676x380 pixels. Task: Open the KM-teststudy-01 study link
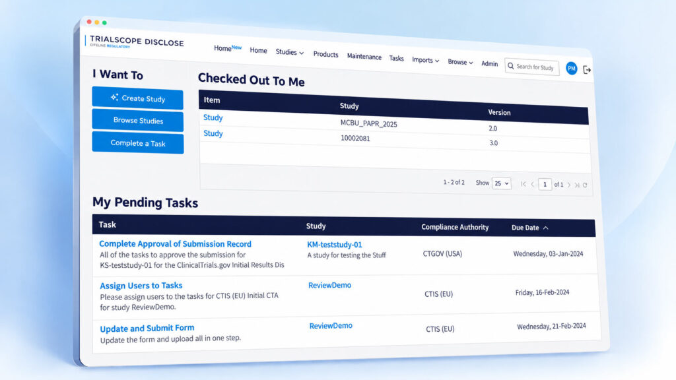click(x=335, y=245)
